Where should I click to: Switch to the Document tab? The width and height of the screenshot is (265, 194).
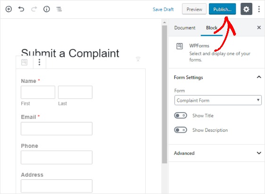click(185, 28)
